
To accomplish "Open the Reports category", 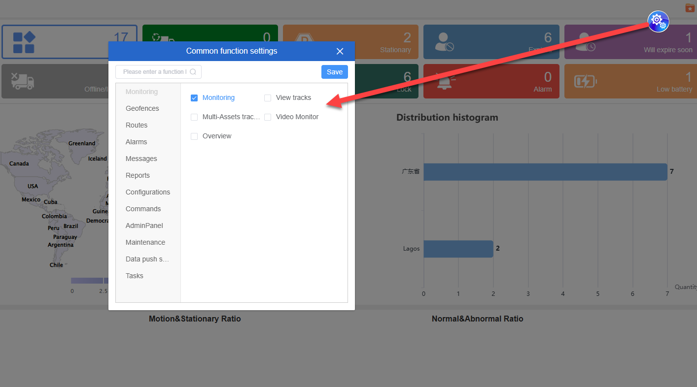I will [x=138, y=175].
